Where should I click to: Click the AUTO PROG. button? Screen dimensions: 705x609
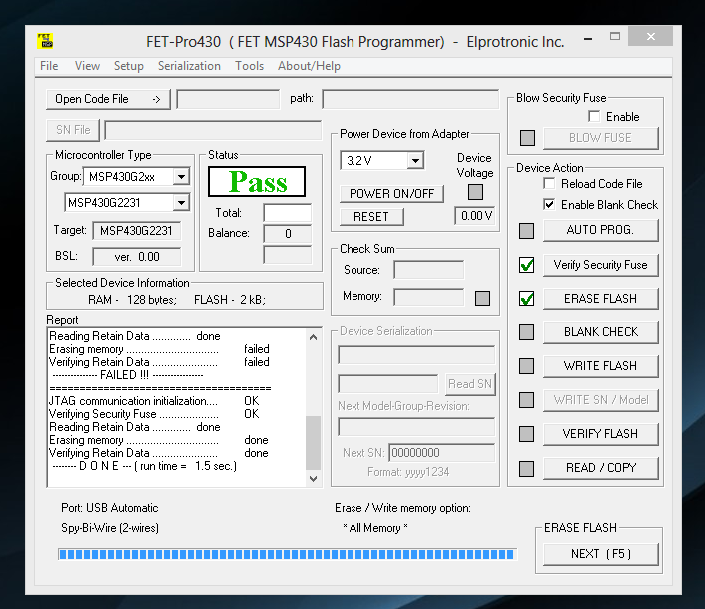(601, 230)
